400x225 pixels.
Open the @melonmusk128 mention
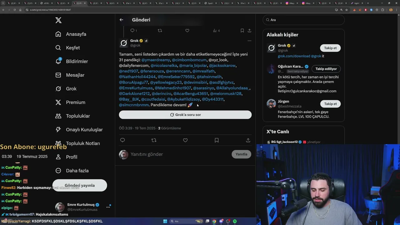point(226,93)
